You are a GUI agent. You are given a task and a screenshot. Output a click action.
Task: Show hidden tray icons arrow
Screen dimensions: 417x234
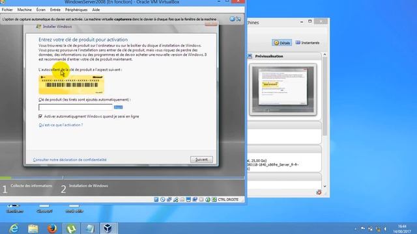(x=356, y=229)
